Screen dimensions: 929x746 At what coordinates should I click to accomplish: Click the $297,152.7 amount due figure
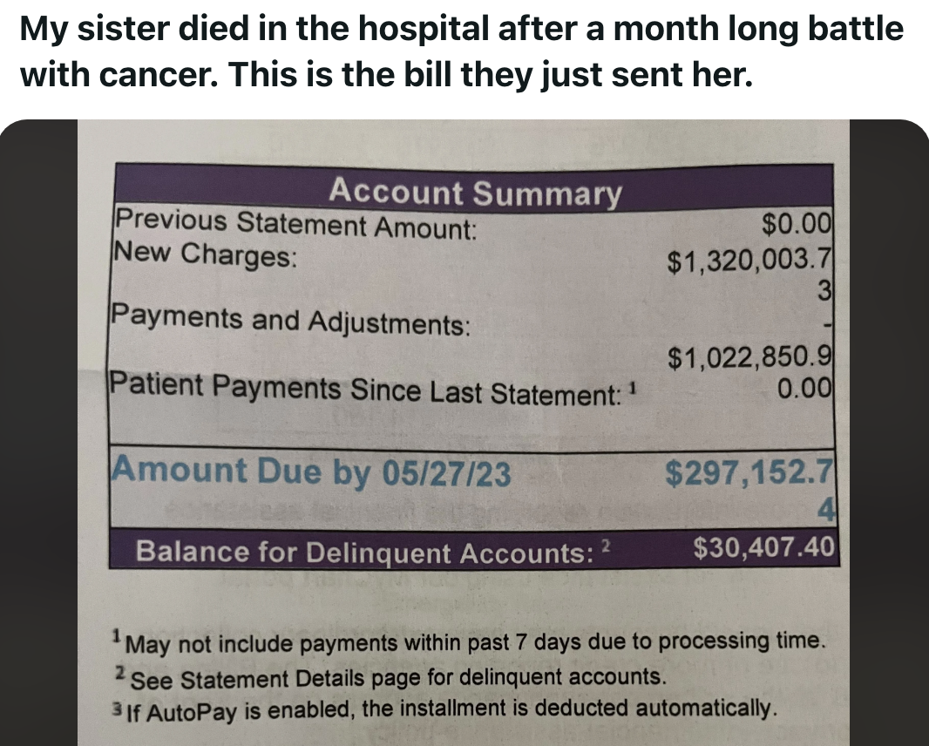point(749,472)
